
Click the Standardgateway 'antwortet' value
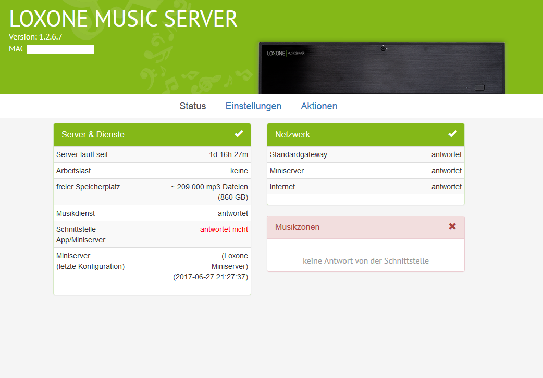tap(447, 154)
